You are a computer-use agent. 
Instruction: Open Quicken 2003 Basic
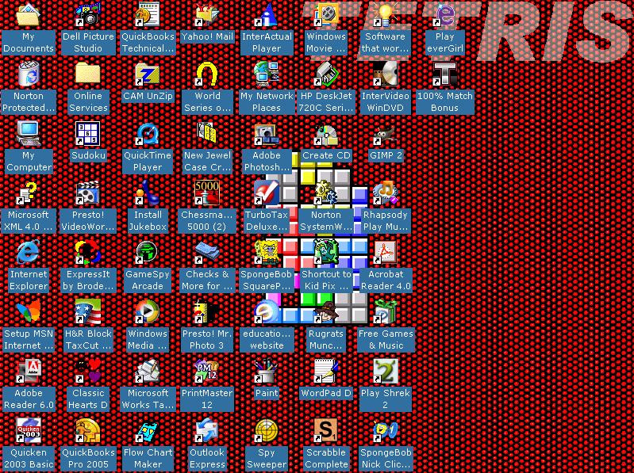29,430
